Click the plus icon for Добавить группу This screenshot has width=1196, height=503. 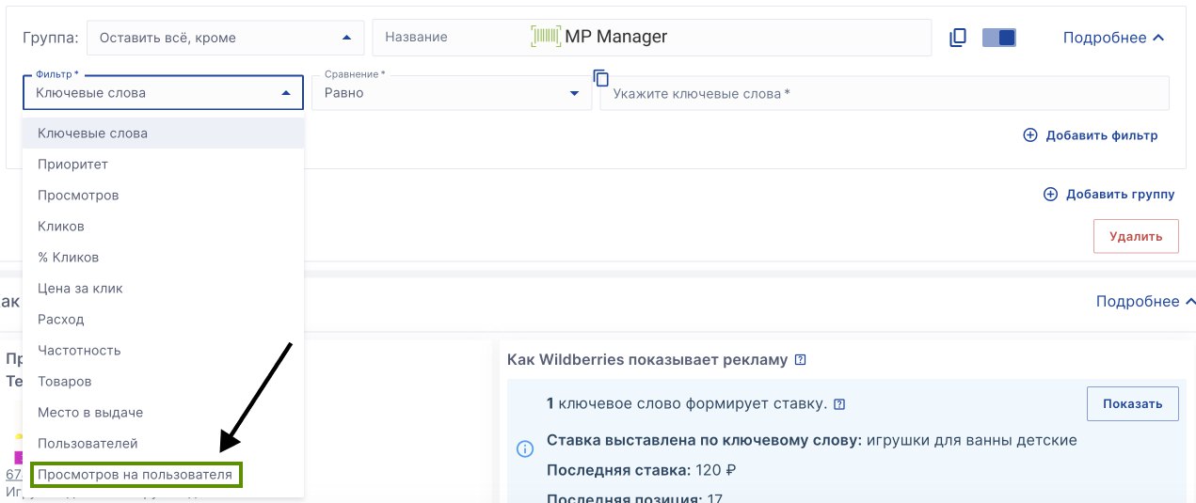1050,195
